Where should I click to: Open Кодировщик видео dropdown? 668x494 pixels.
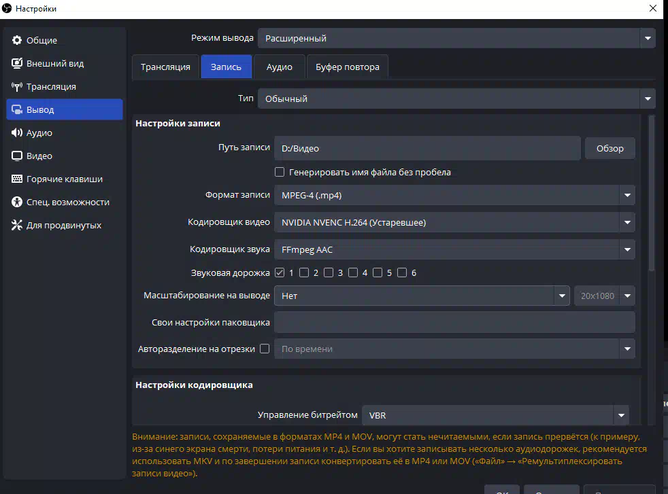tap(454, 222)
